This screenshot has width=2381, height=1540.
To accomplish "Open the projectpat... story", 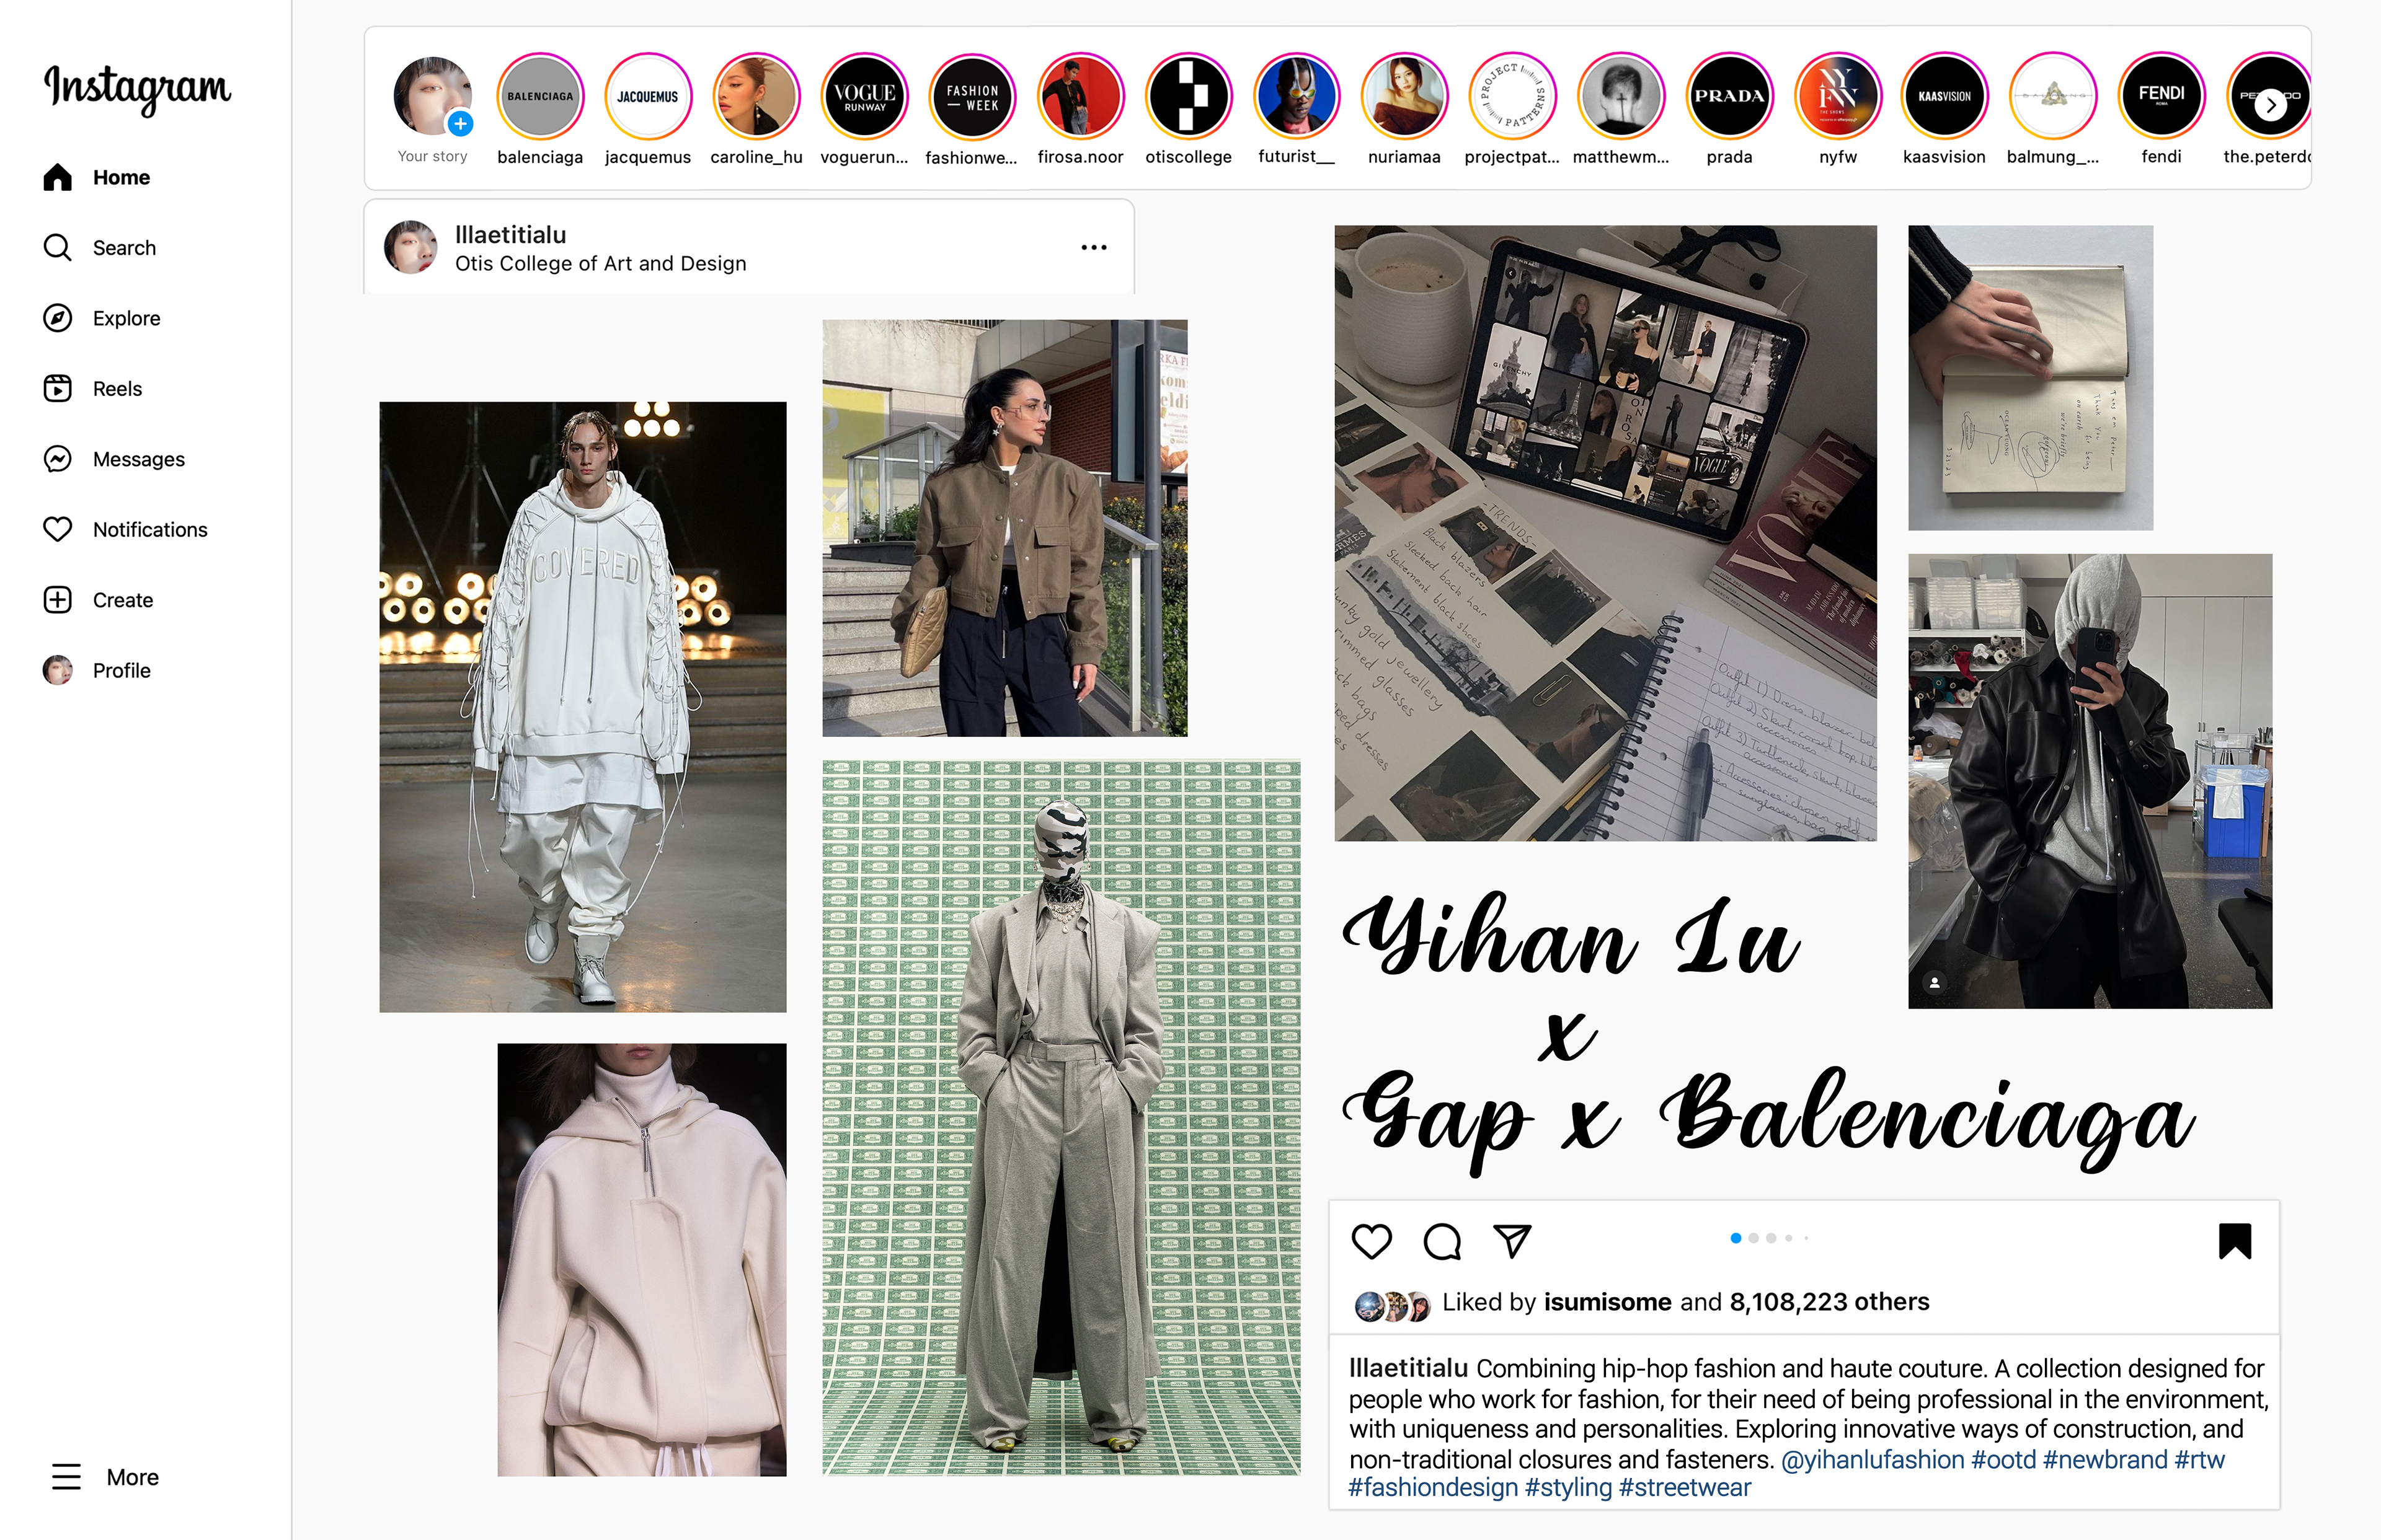I will point(1513,109).
